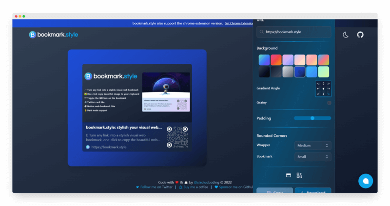Open the GitHub repository icon
Screen dimensions: 390x206
point(360,35)
